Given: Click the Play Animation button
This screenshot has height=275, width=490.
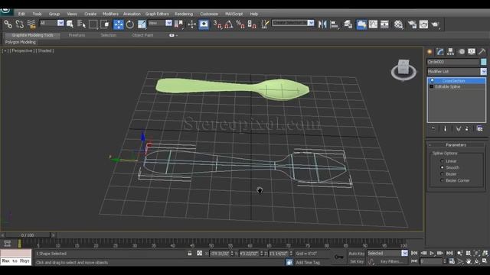Looking at the screenshot, I should (x=432, y=253).
